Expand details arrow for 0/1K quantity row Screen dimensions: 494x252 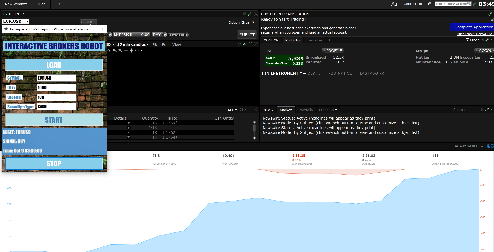(x=128, y=128)
